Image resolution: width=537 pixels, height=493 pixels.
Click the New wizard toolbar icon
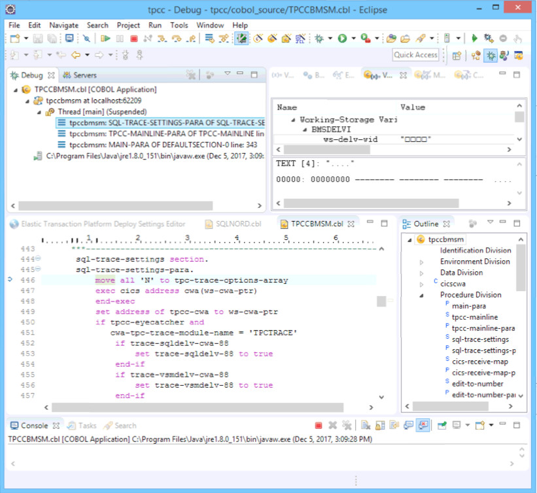tap(15, 39)
